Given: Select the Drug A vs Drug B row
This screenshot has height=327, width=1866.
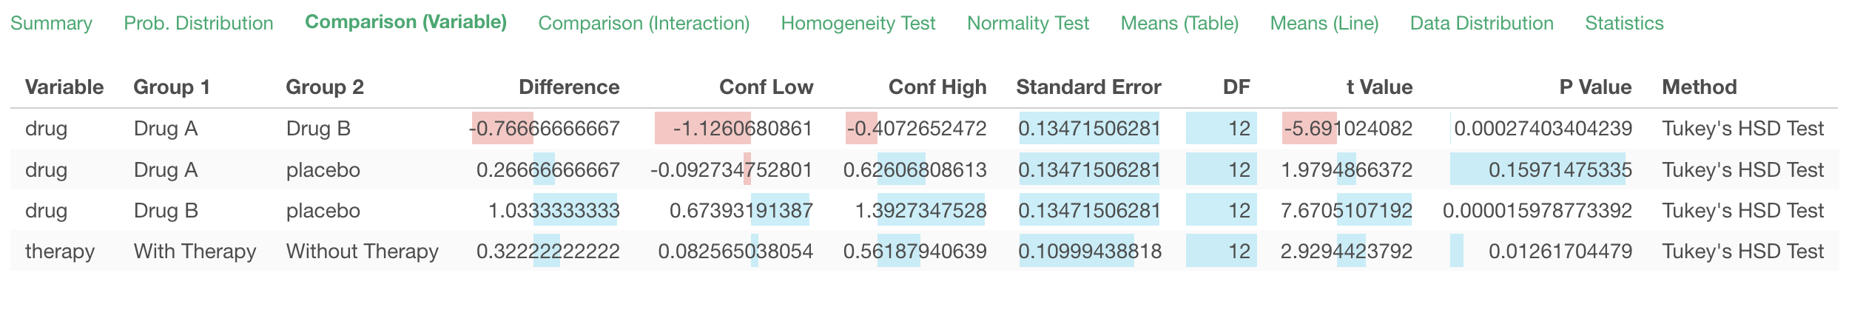Looking at the screenshot, I should 924,129.
